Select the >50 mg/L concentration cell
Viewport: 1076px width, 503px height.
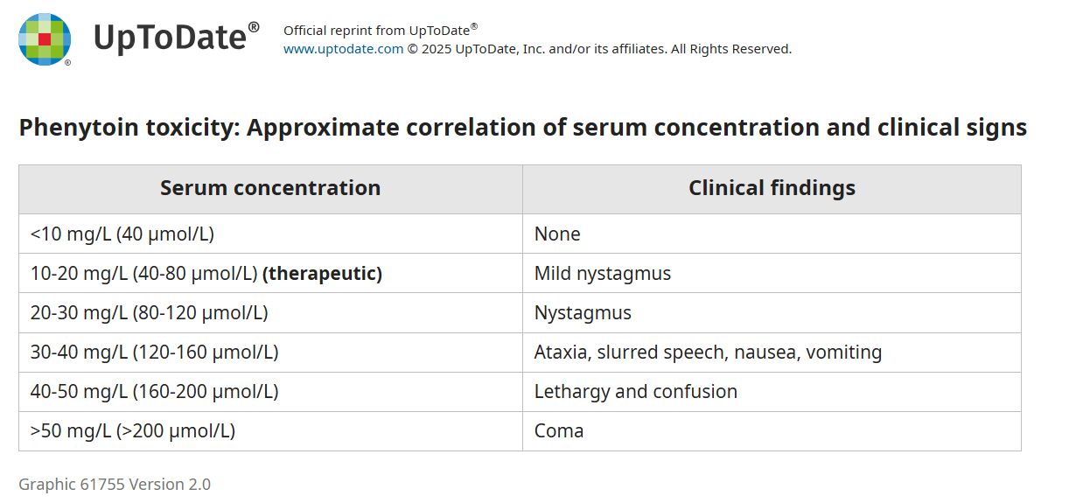click(133, 431)
